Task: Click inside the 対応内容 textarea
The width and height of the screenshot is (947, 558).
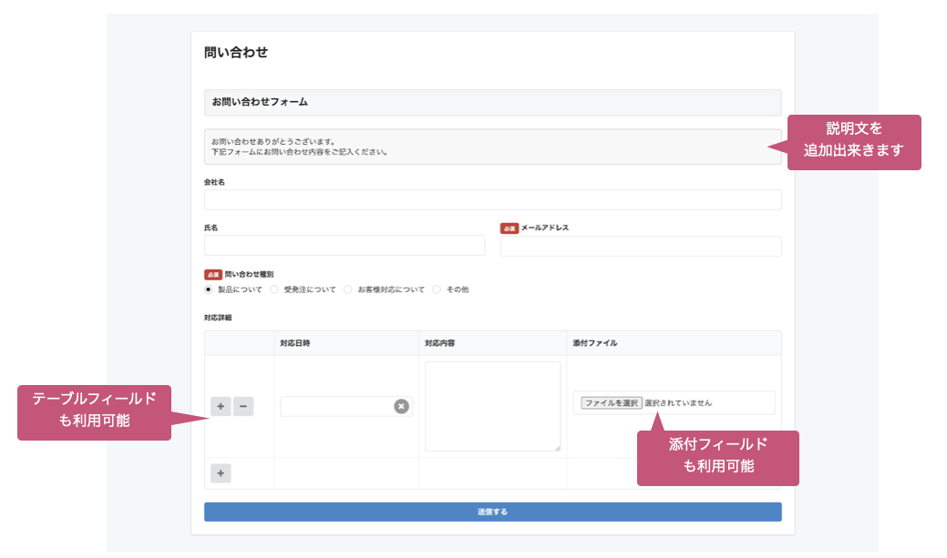Action: click(x=492, y=405)
